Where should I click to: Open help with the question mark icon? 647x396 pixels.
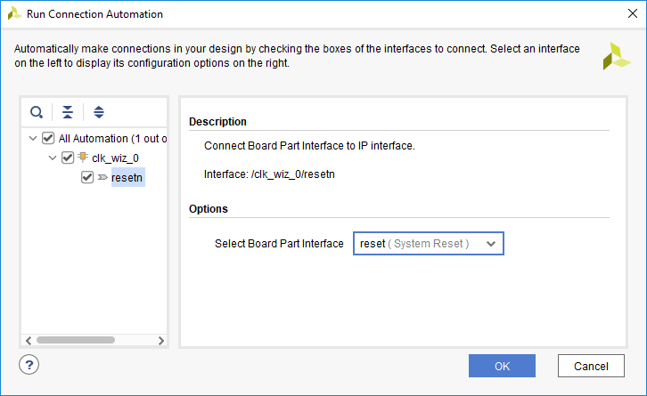click(x=29, y=365)
